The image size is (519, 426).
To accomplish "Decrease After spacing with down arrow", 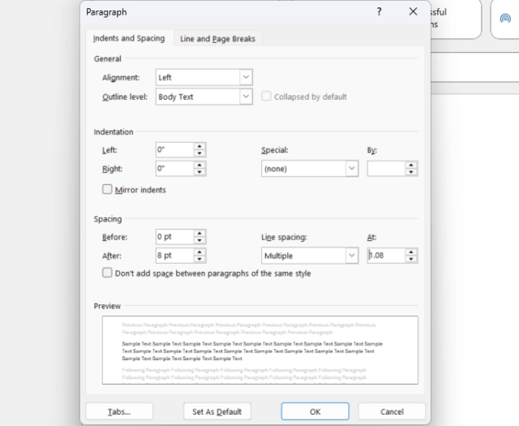I will [x=199, y=260].
